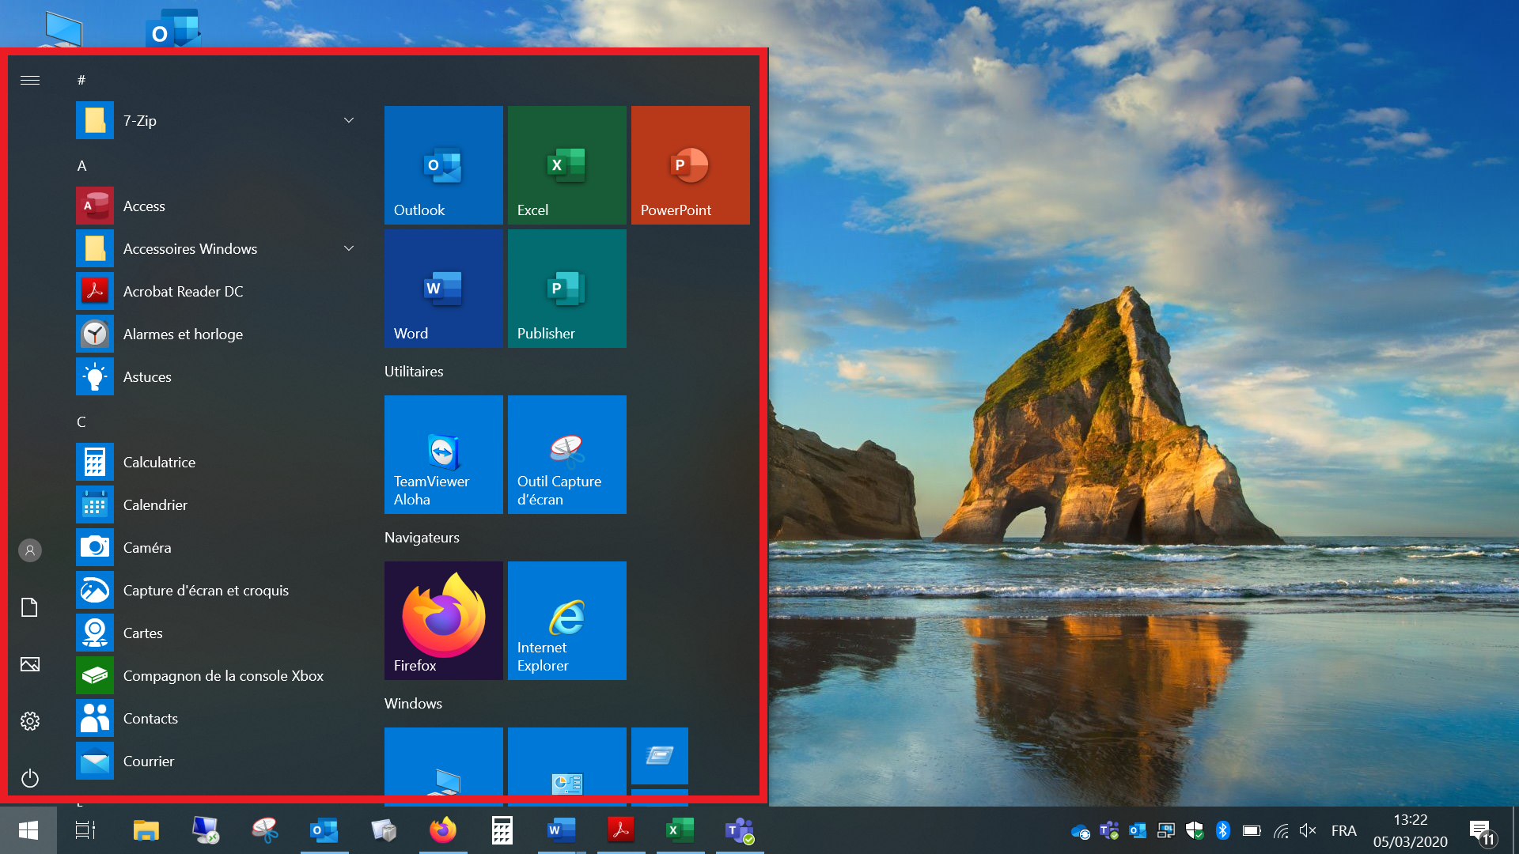Expand Accessoires Windows folder
The image size is (1519, 854).
click(x=218, y=248)
